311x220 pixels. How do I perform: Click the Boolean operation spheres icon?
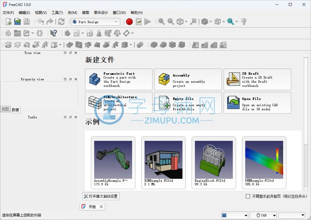[x=140, y=45]
